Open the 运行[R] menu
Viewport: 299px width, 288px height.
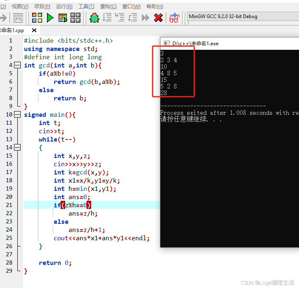click(x=64, y=7)
